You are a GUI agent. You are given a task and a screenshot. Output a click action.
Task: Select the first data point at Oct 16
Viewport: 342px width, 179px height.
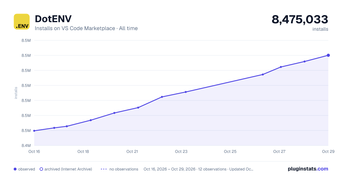pos(34,131)
